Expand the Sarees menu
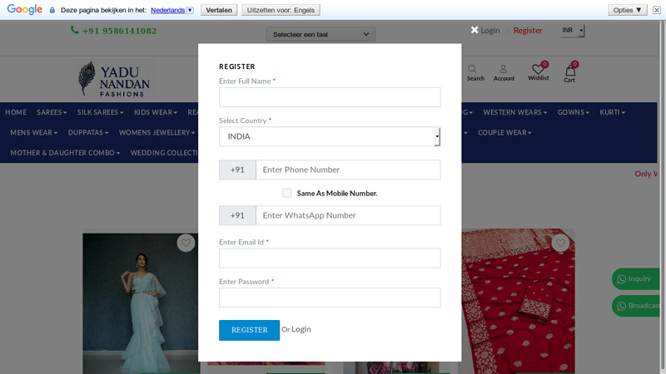 52,112
